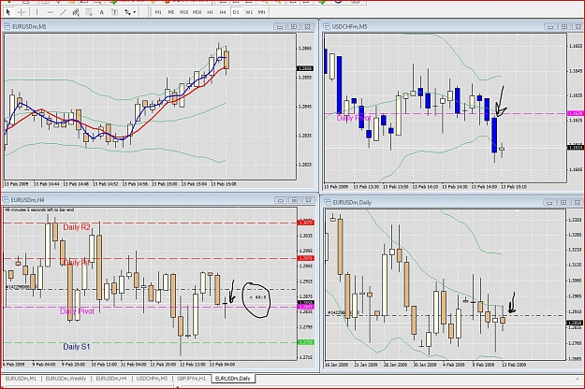Click the red Daily R2 price tag
The width and height of the screenshot is (585, 389).
[306, 223]
